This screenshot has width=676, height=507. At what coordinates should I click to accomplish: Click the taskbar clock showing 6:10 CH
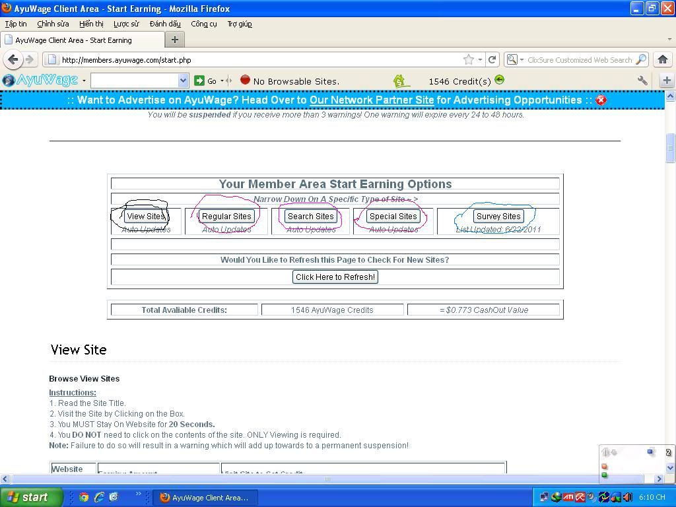pos(652,497)
